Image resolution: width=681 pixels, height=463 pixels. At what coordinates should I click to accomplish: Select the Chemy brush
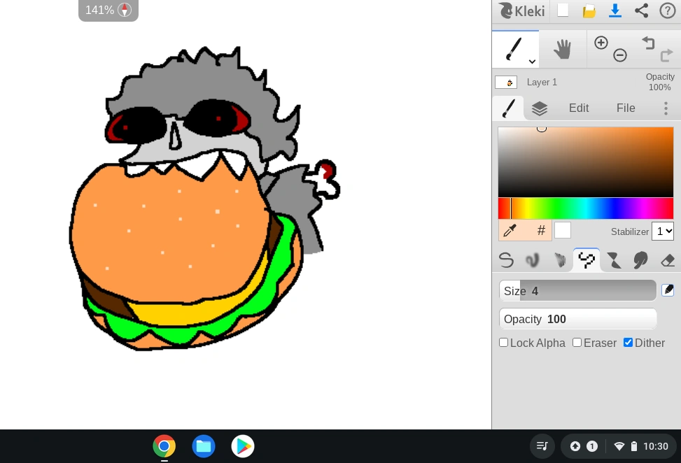pos(614,259)
